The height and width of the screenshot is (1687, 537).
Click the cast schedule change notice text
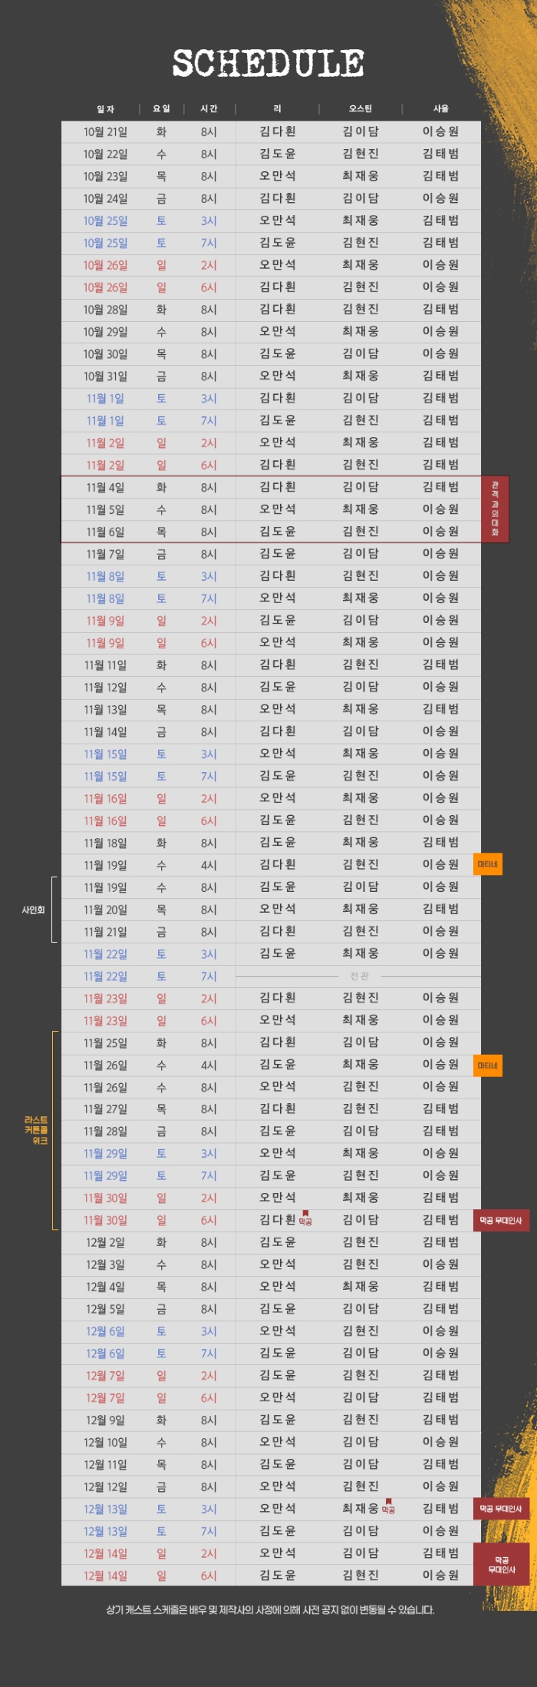(269, 1609)
